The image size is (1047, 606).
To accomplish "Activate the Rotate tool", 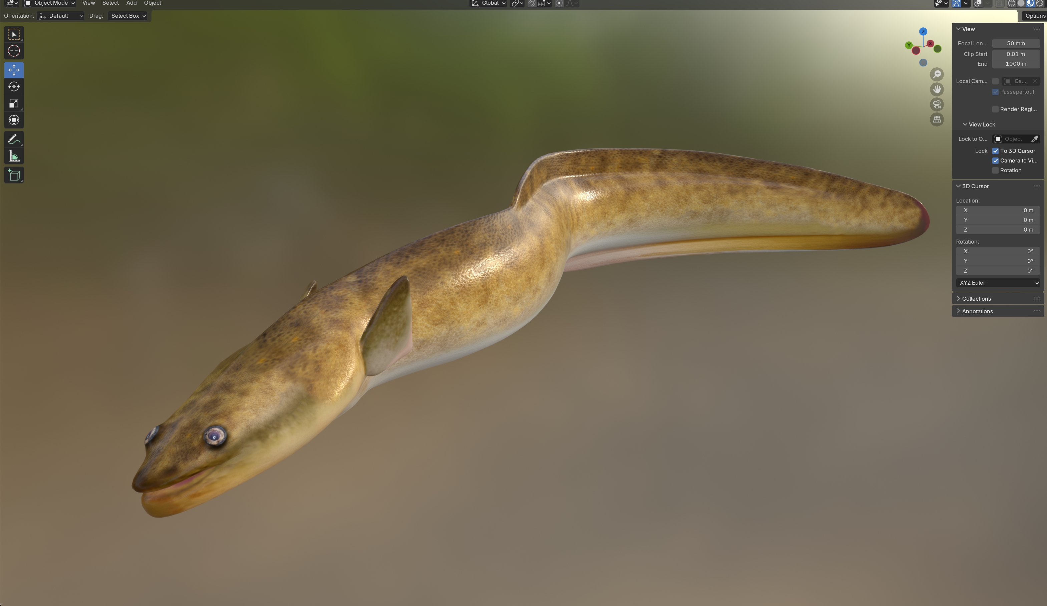I will [14, 86].
